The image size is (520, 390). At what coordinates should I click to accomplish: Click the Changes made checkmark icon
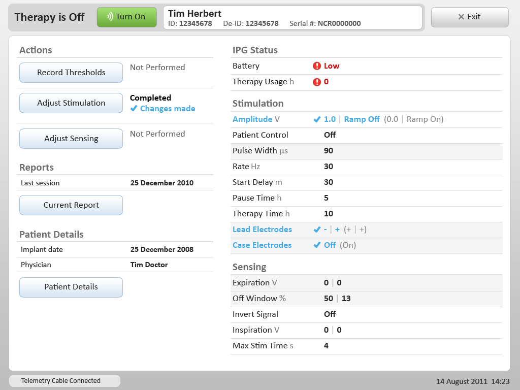[x=134, y=109]
